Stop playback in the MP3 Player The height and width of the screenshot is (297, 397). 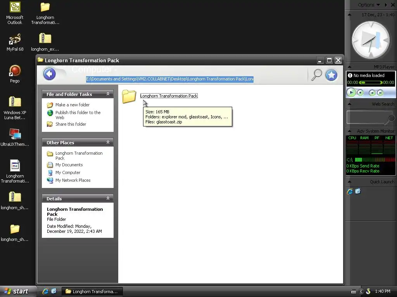tap(360, 93)
